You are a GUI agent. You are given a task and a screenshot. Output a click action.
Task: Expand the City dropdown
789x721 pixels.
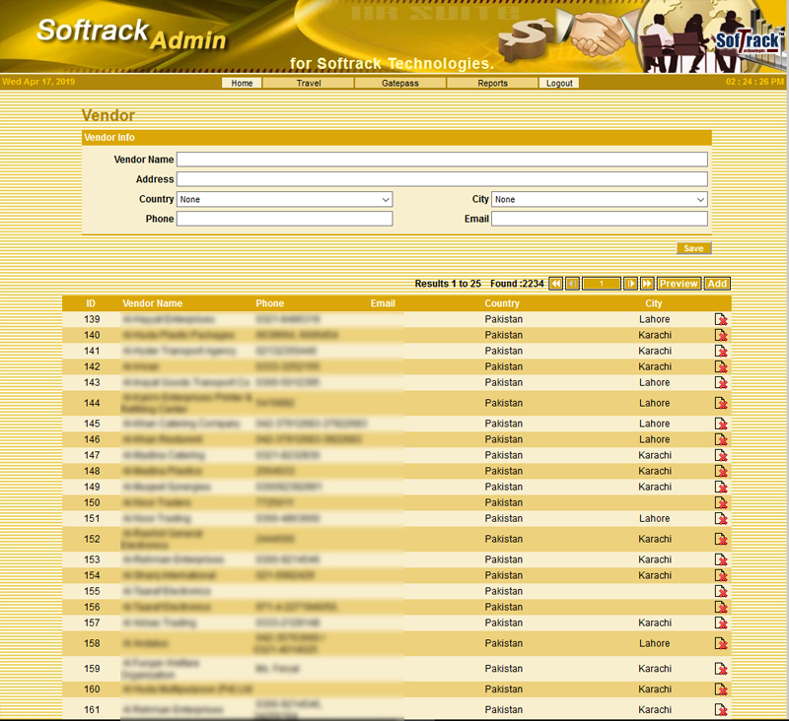[599, 200]
